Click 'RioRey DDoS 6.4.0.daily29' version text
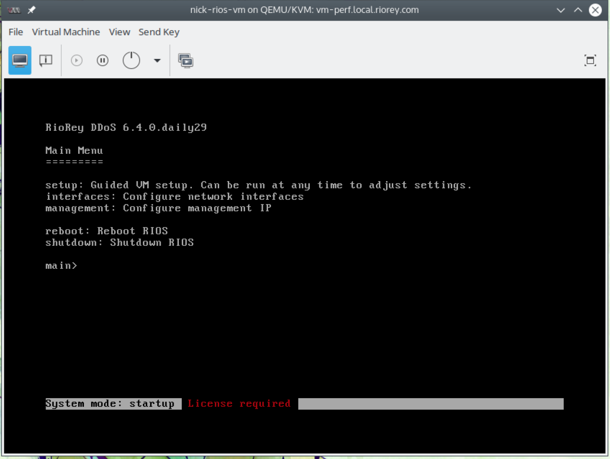This screenshot has height=459, width=610. pos(126,127)
